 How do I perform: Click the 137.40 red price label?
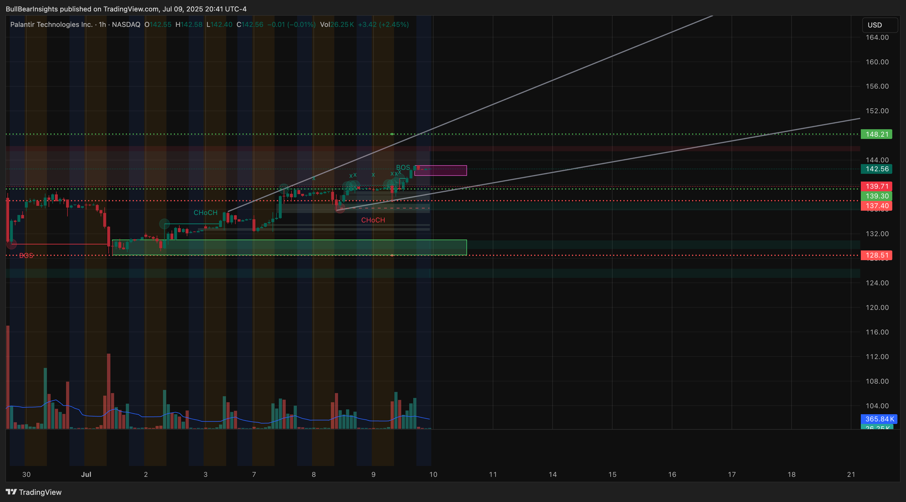click(877, 206)
